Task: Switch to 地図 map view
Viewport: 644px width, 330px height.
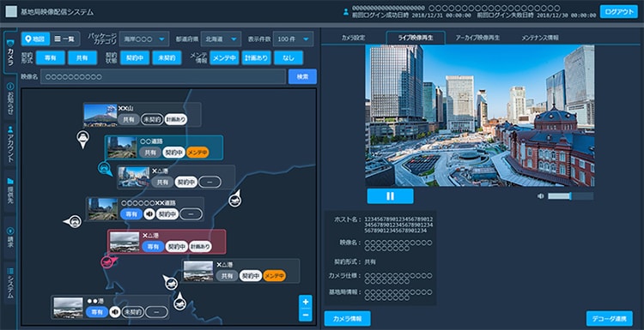Action: (x=35, y=39)
